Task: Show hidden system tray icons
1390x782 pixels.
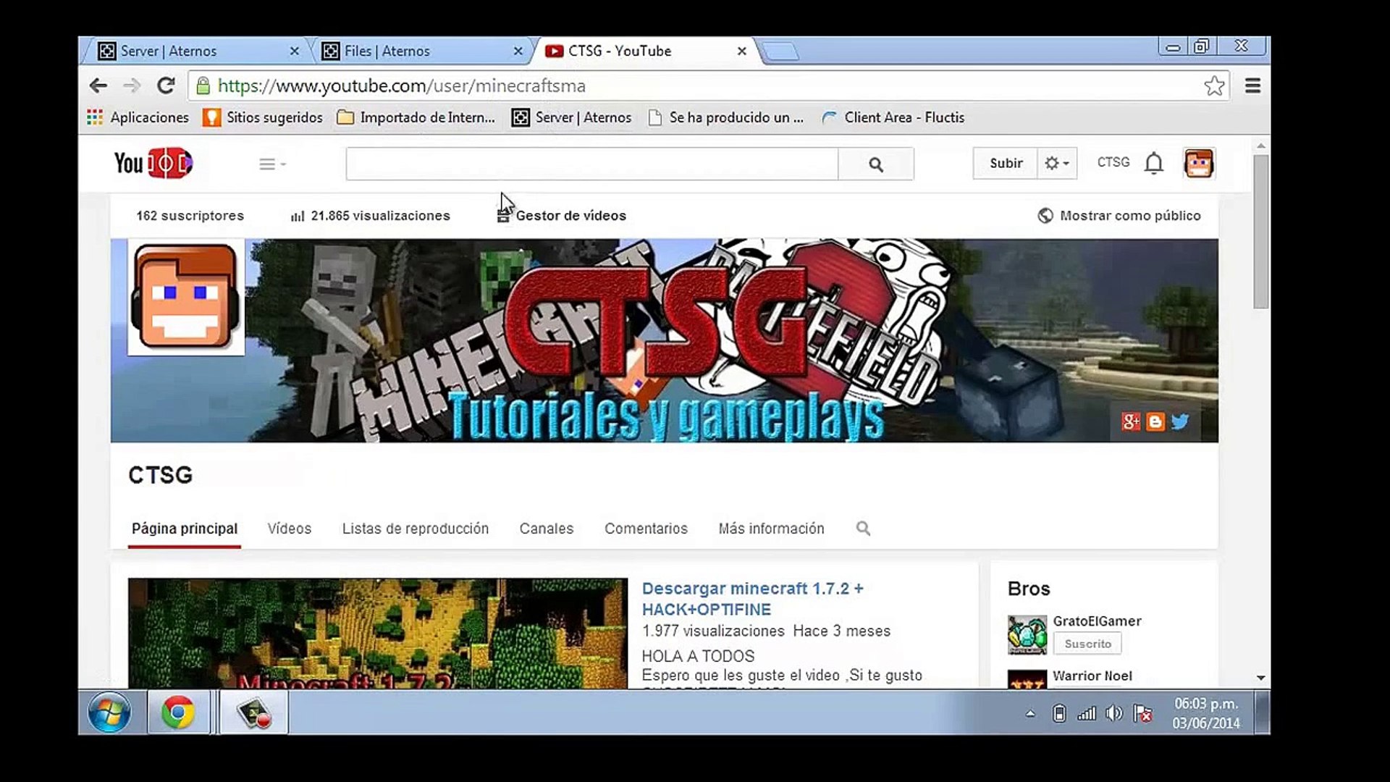Action: (x=1030, y=714)
